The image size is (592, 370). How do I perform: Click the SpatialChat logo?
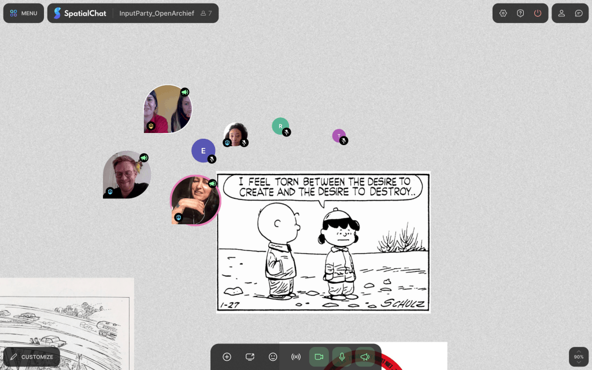(x=80, y=13)
